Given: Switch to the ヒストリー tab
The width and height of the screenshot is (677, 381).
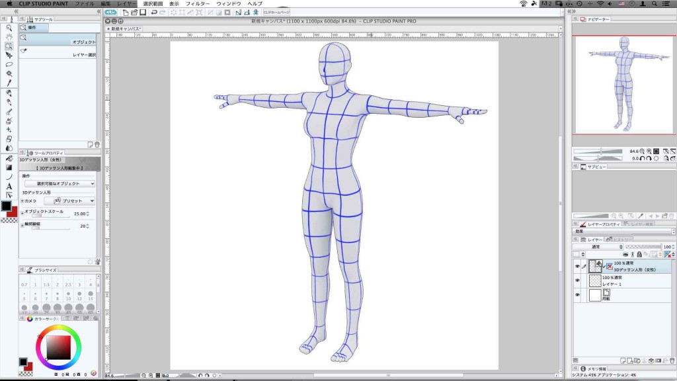Looking at the screenshot, I should pos(622,239).
